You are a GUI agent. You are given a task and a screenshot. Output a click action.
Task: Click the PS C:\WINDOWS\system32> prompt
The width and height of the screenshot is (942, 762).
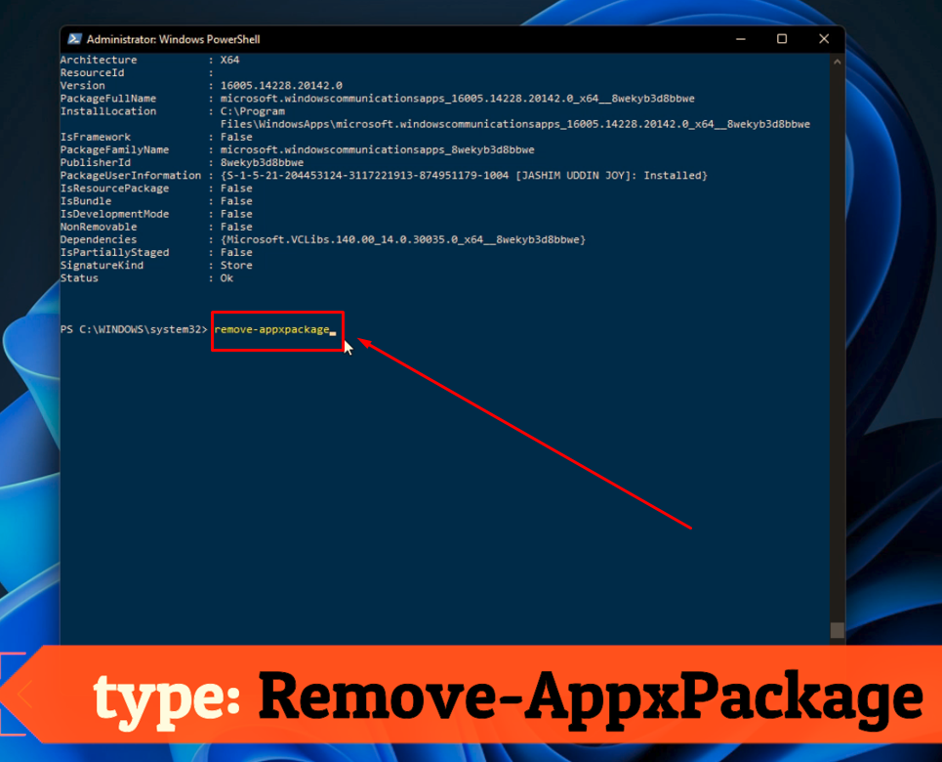pyautogui.click(x=134, y=329)
